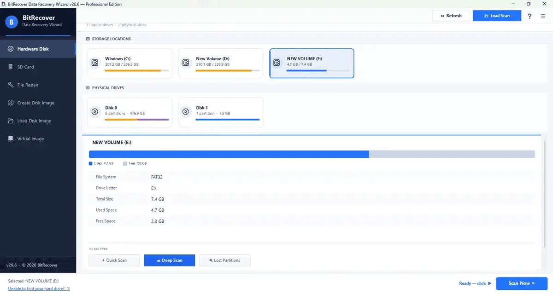
Task: Click the File Repair wrench icon
Action: [11, 85]
